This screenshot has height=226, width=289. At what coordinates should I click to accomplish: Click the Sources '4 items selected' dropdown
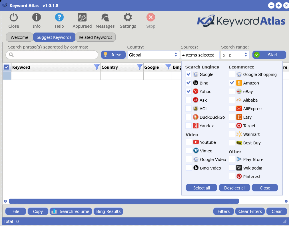coord(200,55)
